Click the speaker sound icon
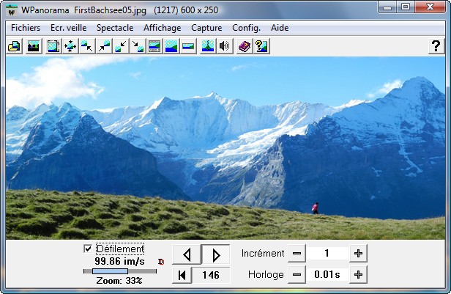 coord(224,47)
